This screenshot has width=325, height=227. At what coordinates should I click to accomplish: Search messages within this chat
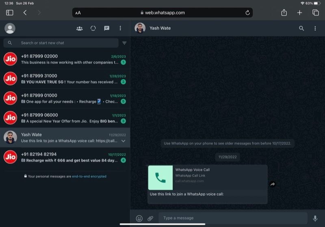[301, 28]
